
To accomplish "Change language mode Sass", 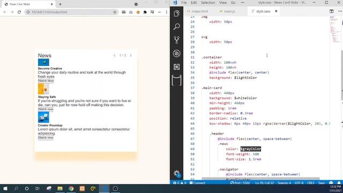I will click(x=322, y=183).
